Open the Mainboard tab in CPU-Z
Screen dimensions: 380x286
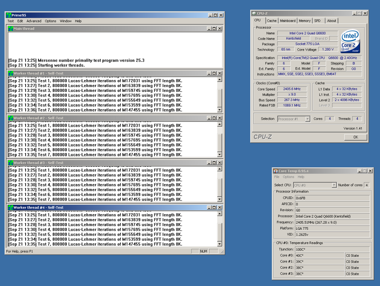click(288, 21)
